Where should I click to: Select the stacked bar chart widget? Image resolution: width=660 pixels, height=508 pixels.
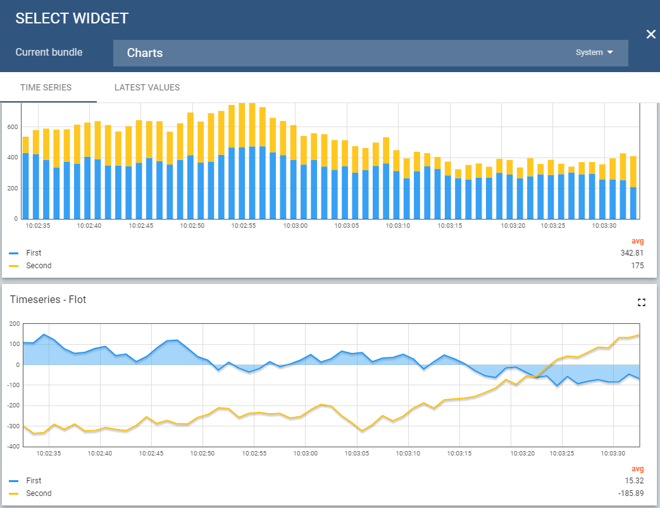coord(329,164)
